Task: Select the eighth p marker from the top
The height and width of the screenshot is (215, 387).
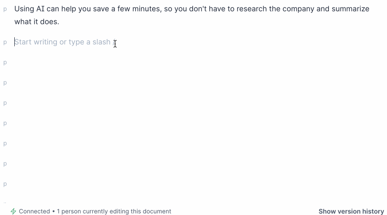Action: [5, 164]
